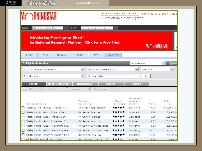Viewport: 202px width, 151px height.
Task: Check the Global Telecommunica... row valued 5,56 EUR
Action: (x=23, y=126)
